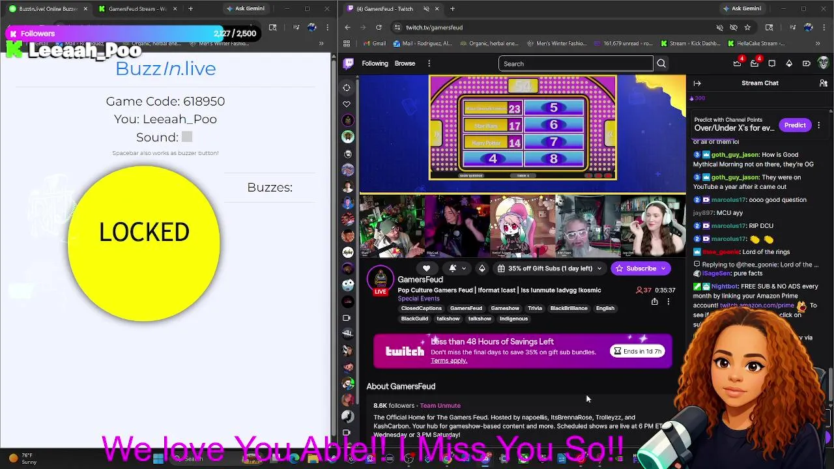
Task: Open Ask Gemini in the right browser window
Action: [741, 8]
